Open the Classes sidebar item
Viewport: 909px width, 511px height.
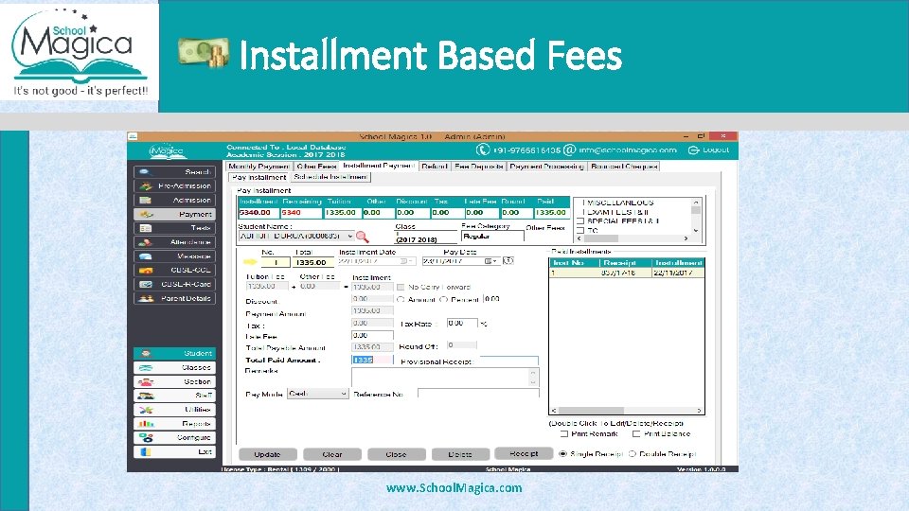(174, 367)
